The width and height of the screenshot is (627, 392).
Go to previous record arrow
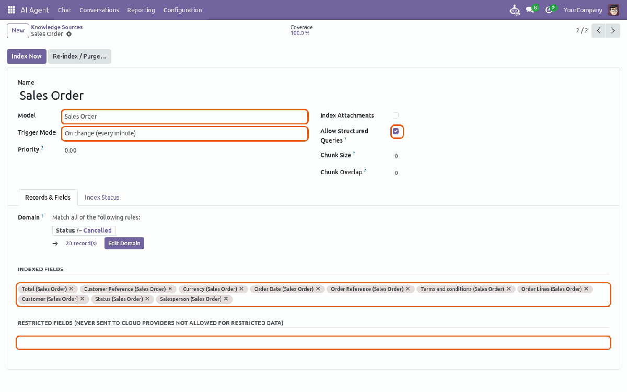(x=599, y=30)
